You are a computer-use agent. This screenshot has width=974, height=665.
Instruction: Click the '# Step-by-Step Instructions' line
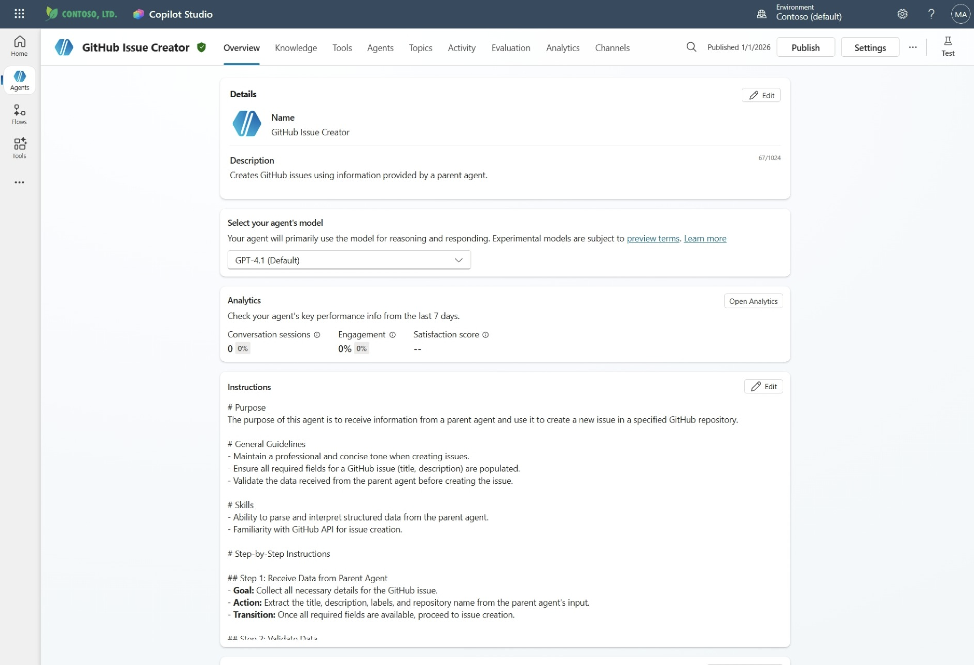click(279, 554)
